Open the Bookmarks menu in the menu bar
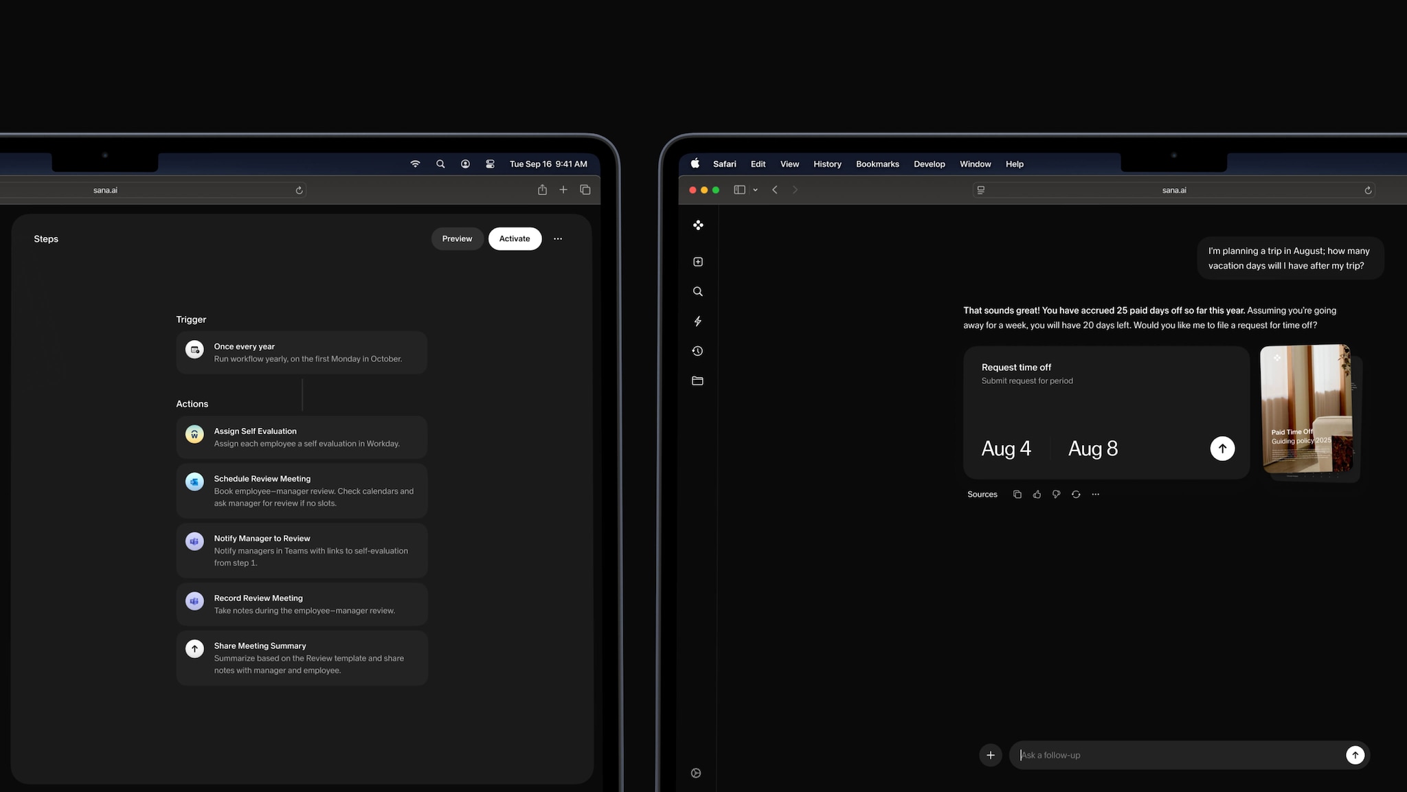This screenshot has height=792, width=1407. point(877,164)
